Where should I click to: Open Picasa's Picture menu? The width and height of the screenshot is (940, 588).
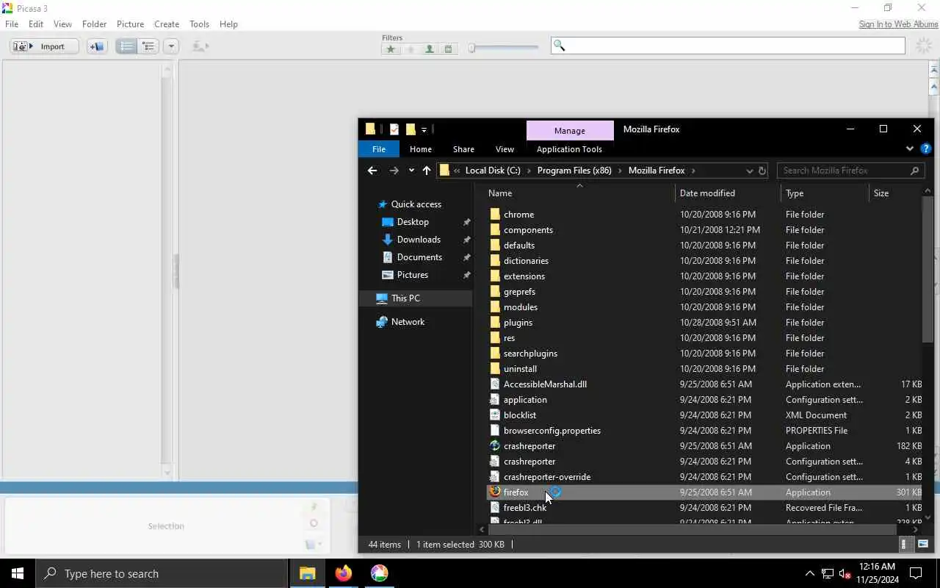click(130, 24)
